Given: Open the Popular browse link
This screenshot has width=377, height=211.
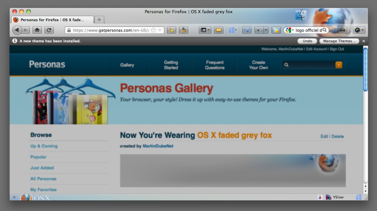Looking at the screenshot, I should [38, 157].
